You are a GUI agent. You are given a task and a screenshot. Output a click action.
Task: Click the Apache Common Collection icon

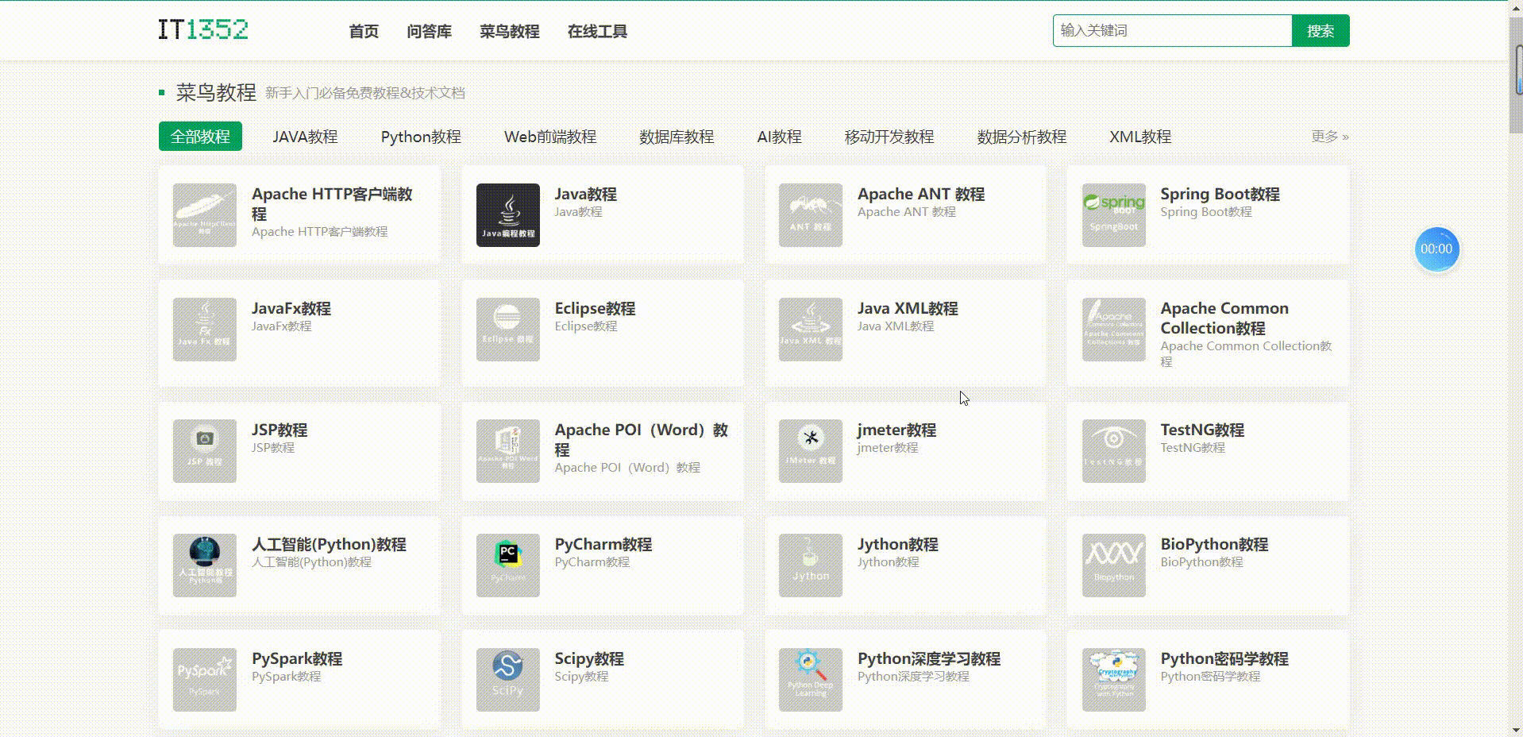(x=1114, y=330)
